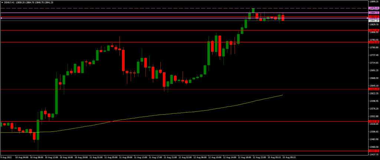Click the pink arrow marker near price axis
The image size is (380, 160).
[368, 18]
